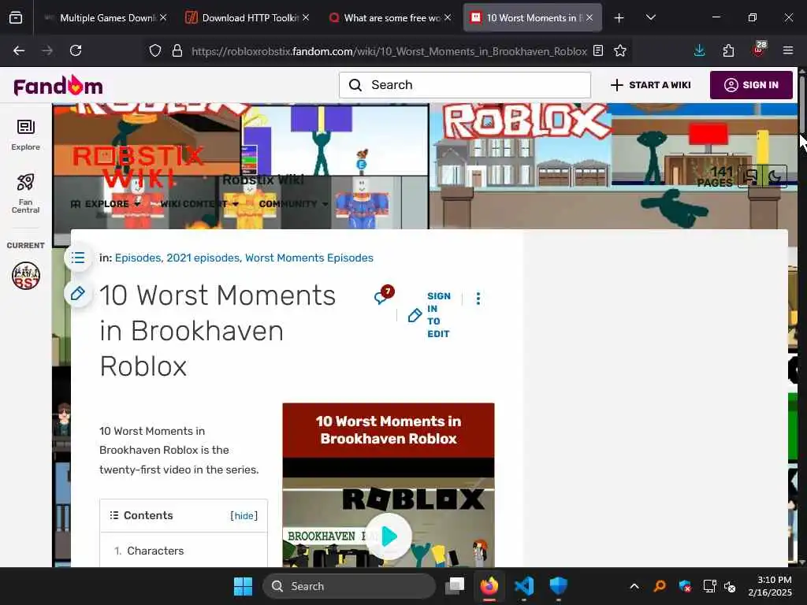Click SIGN IN TO EDIT link

tap(430, 315)
